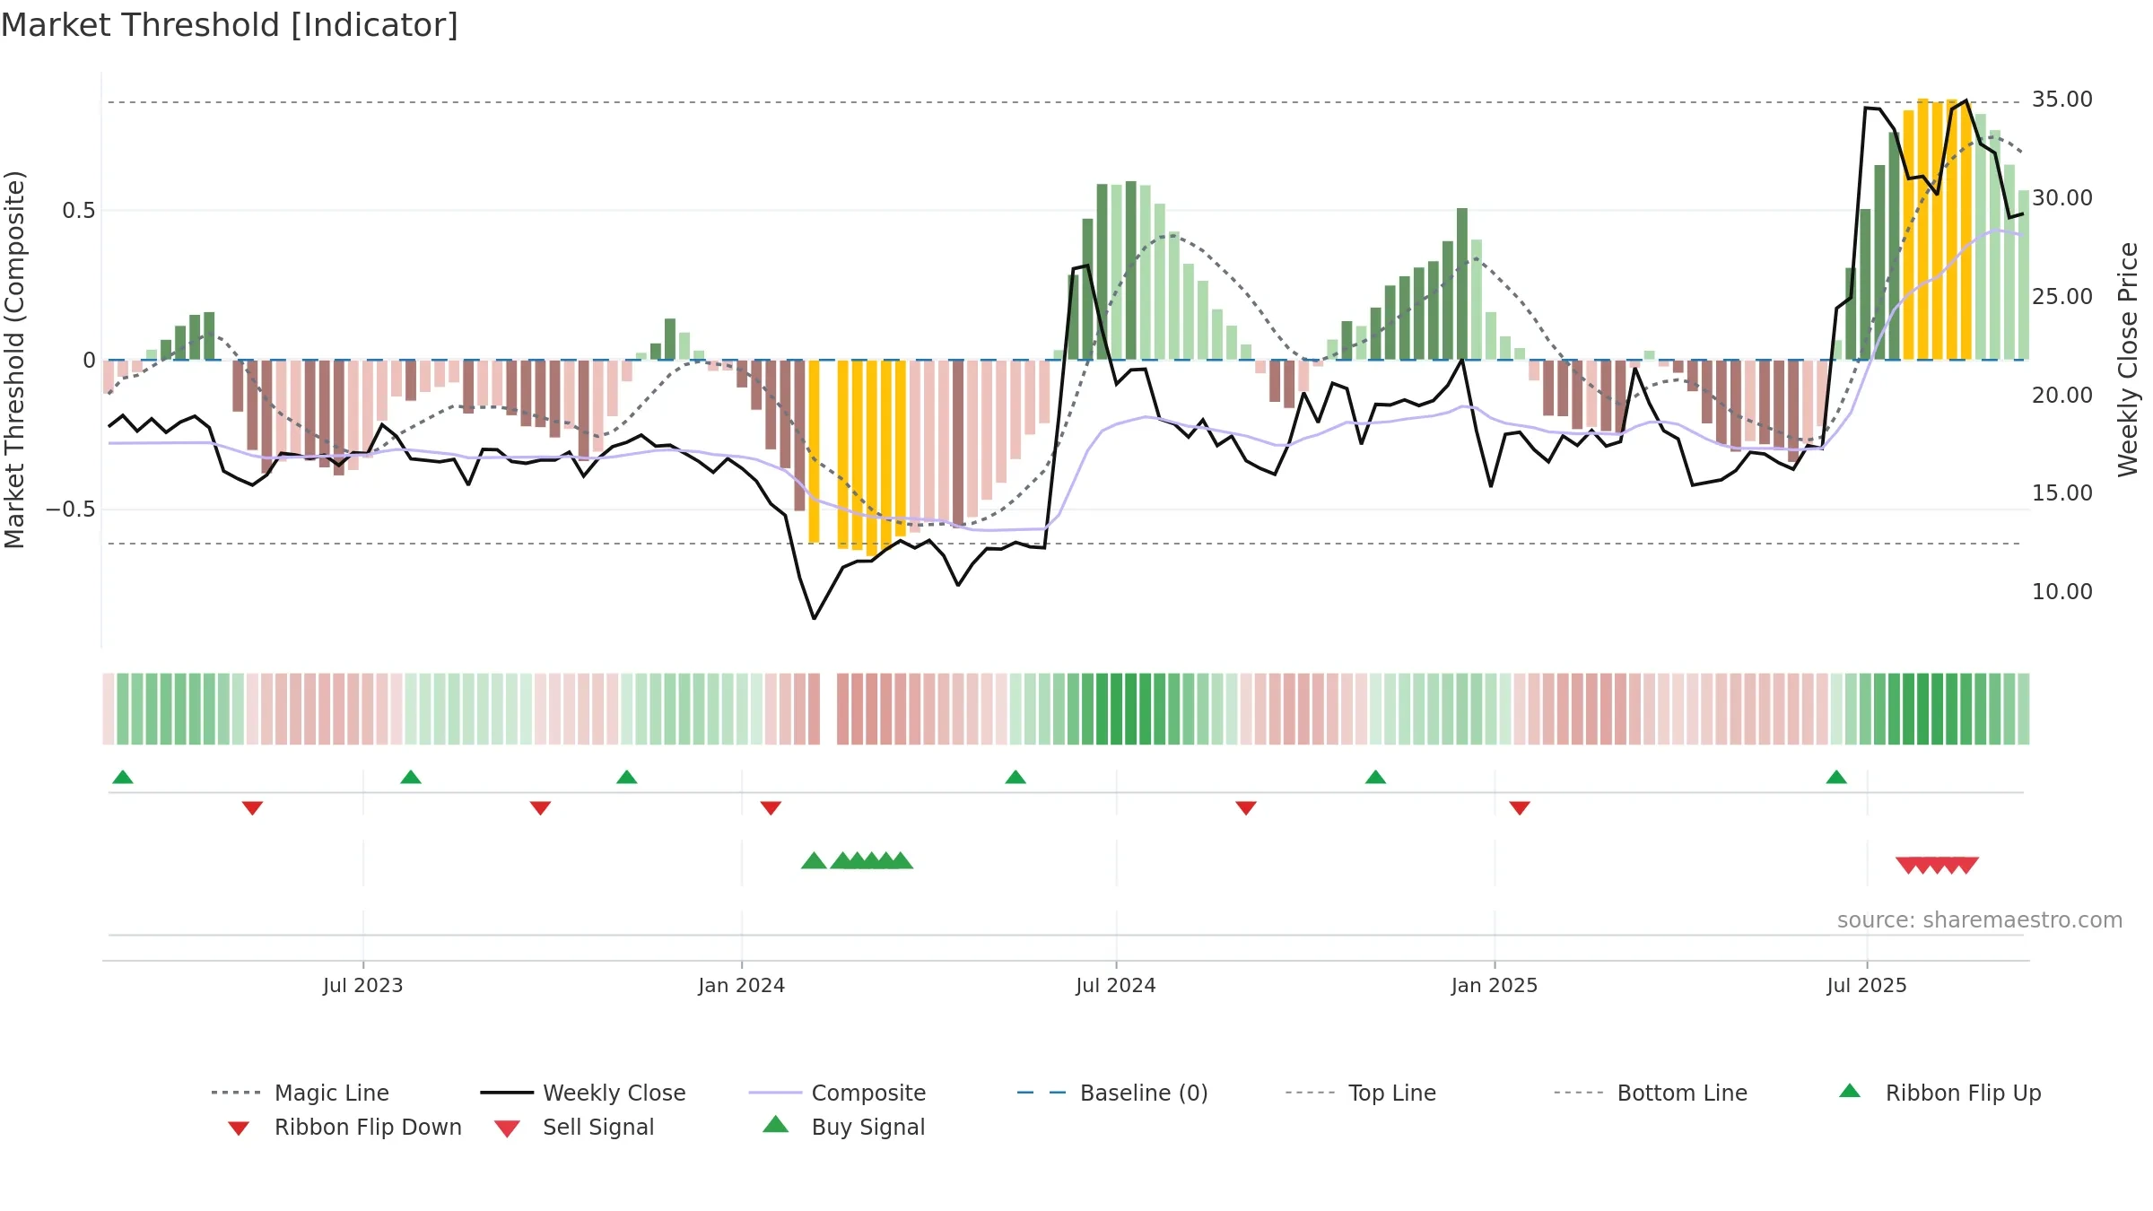2153x1211 pixels.
Task: Toggle the Buy Signal legend entry
Action: coord(843,1127)
